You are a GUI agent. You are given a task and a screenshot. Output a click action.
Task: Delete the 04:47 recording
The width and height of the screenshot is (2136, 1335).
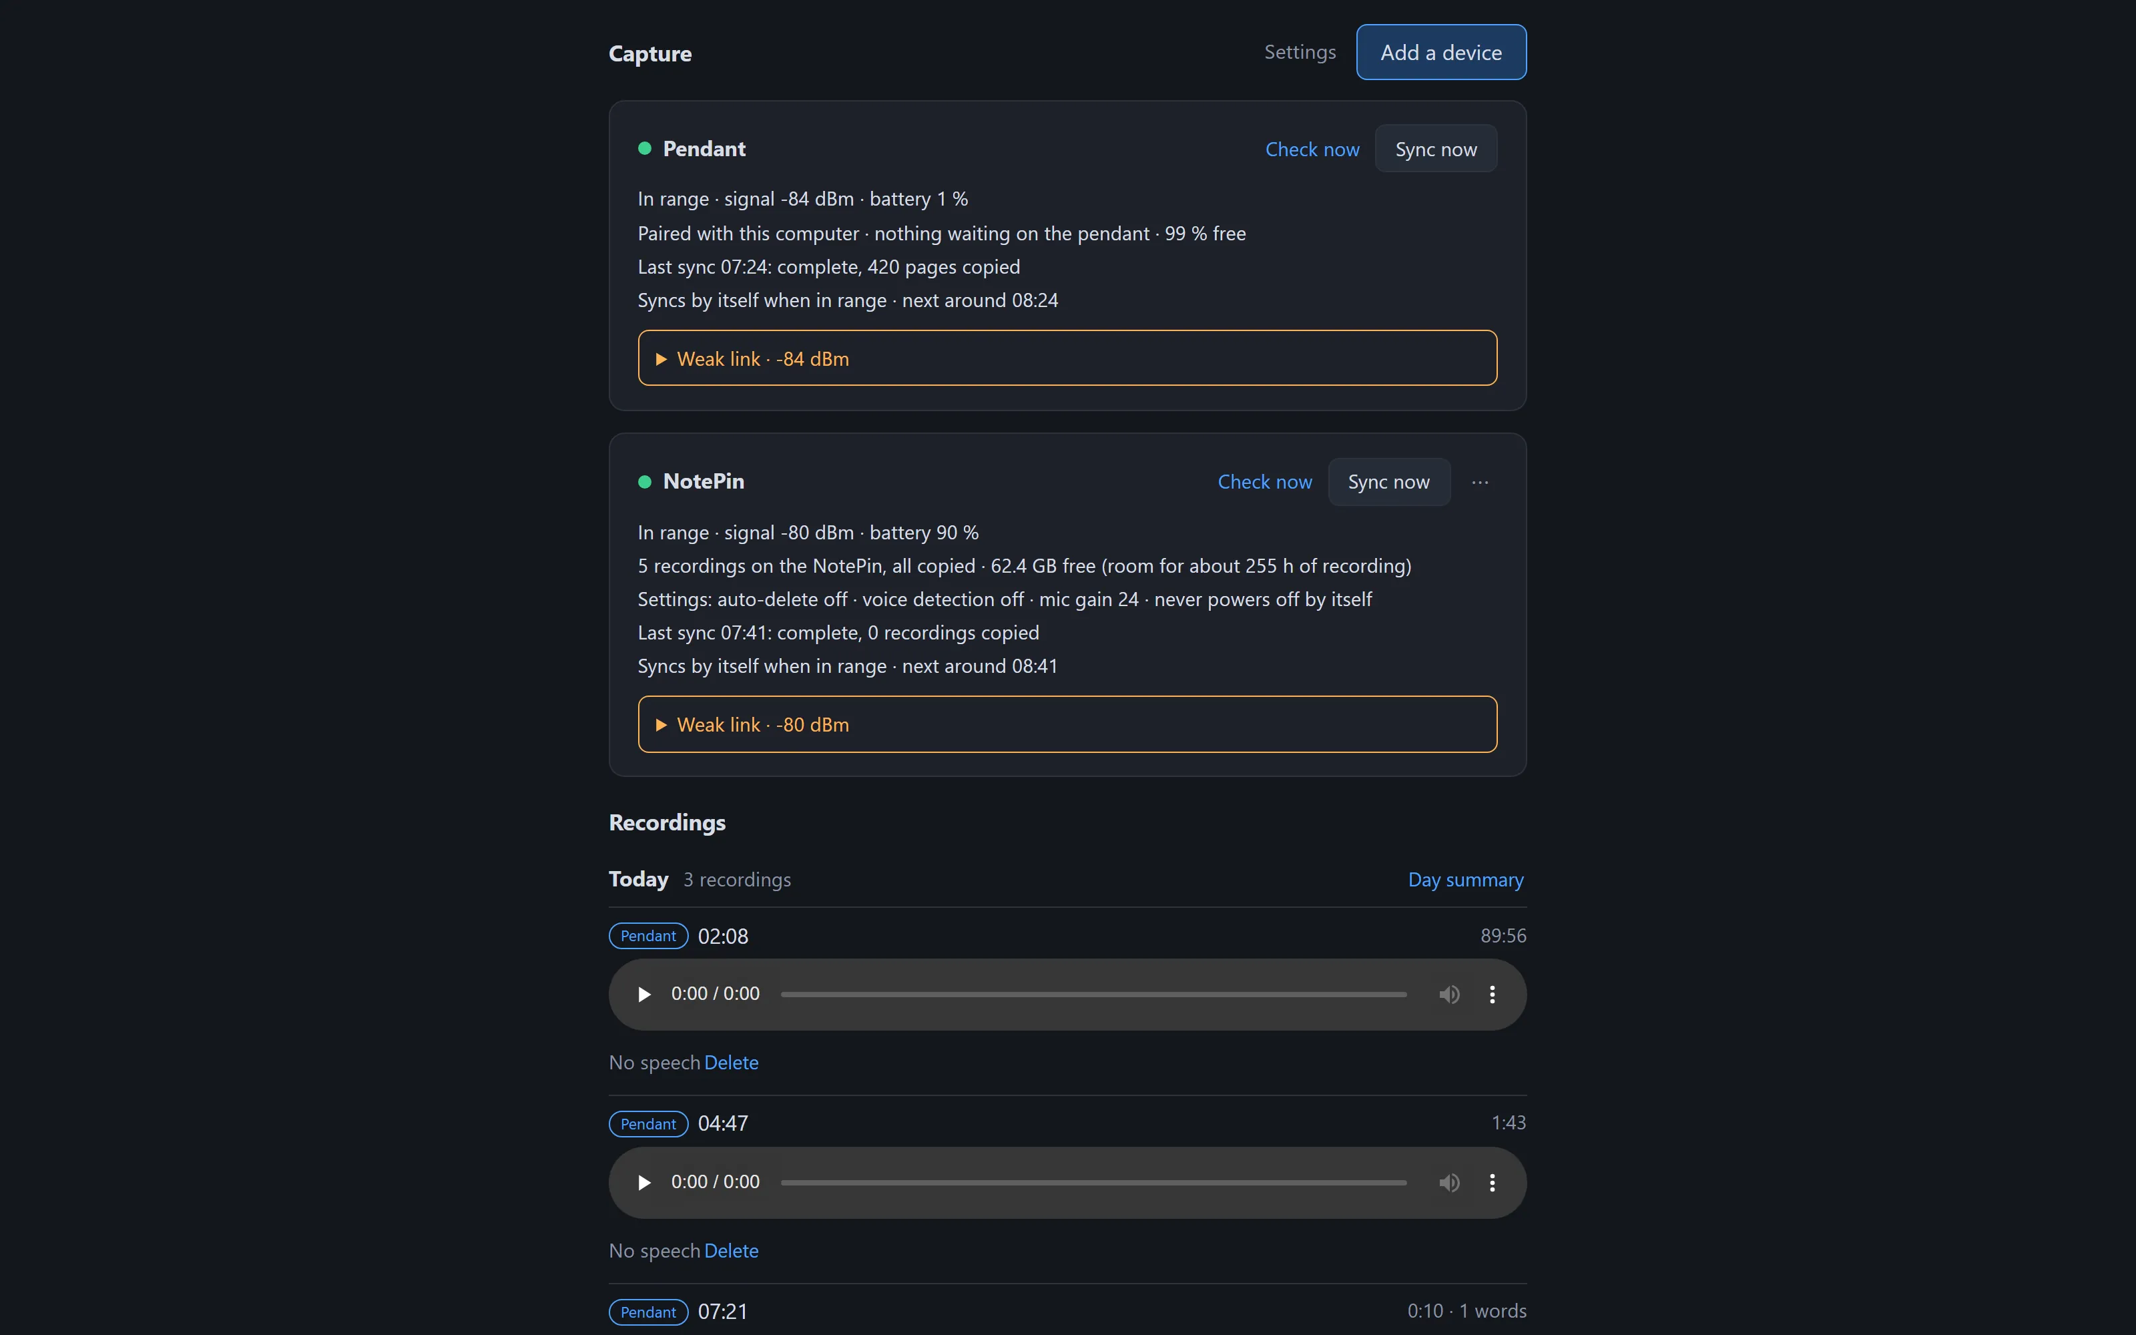pos(731,1250)
